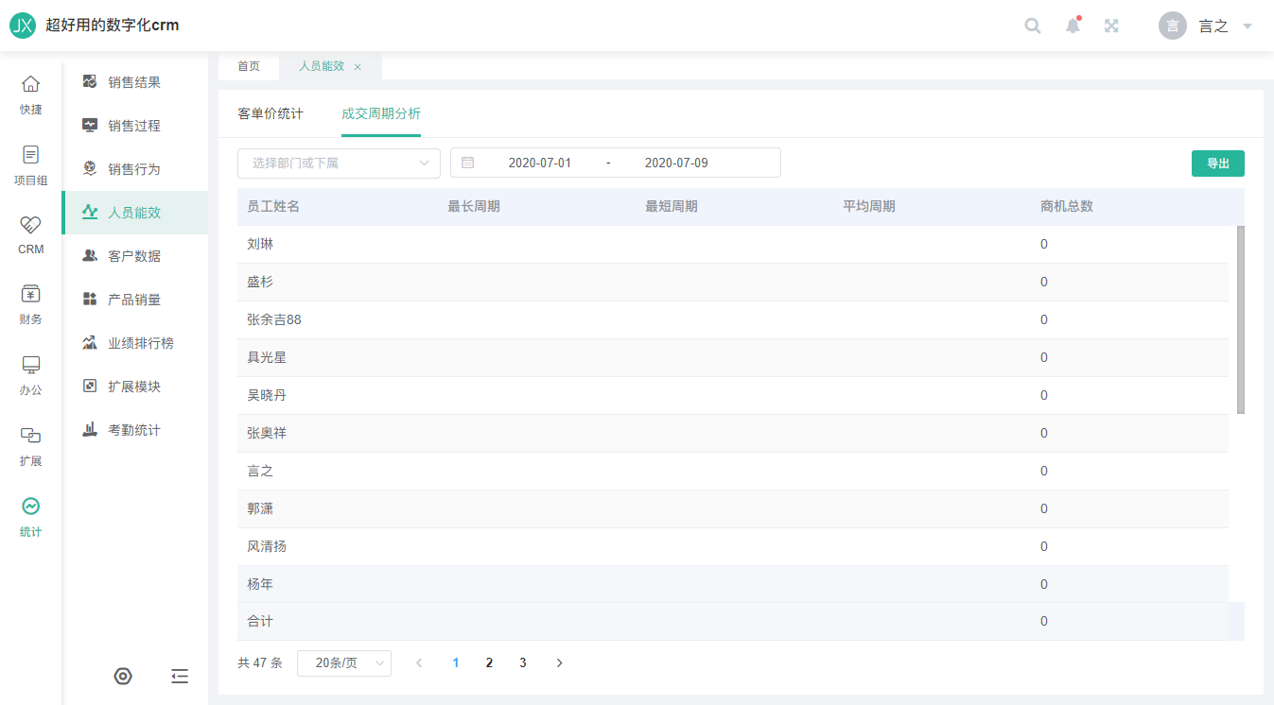The image size is (1274, 705).
Task: Go to 财务 finance module
Action: [x=31, y=303]
